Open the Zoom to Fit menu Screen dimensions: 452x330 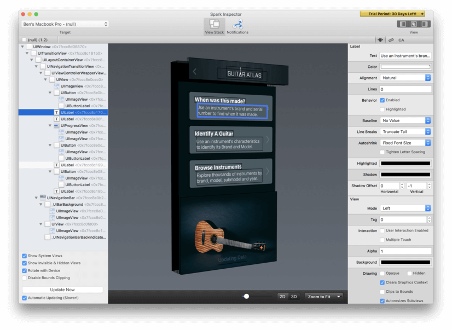[x=324, y=297]
